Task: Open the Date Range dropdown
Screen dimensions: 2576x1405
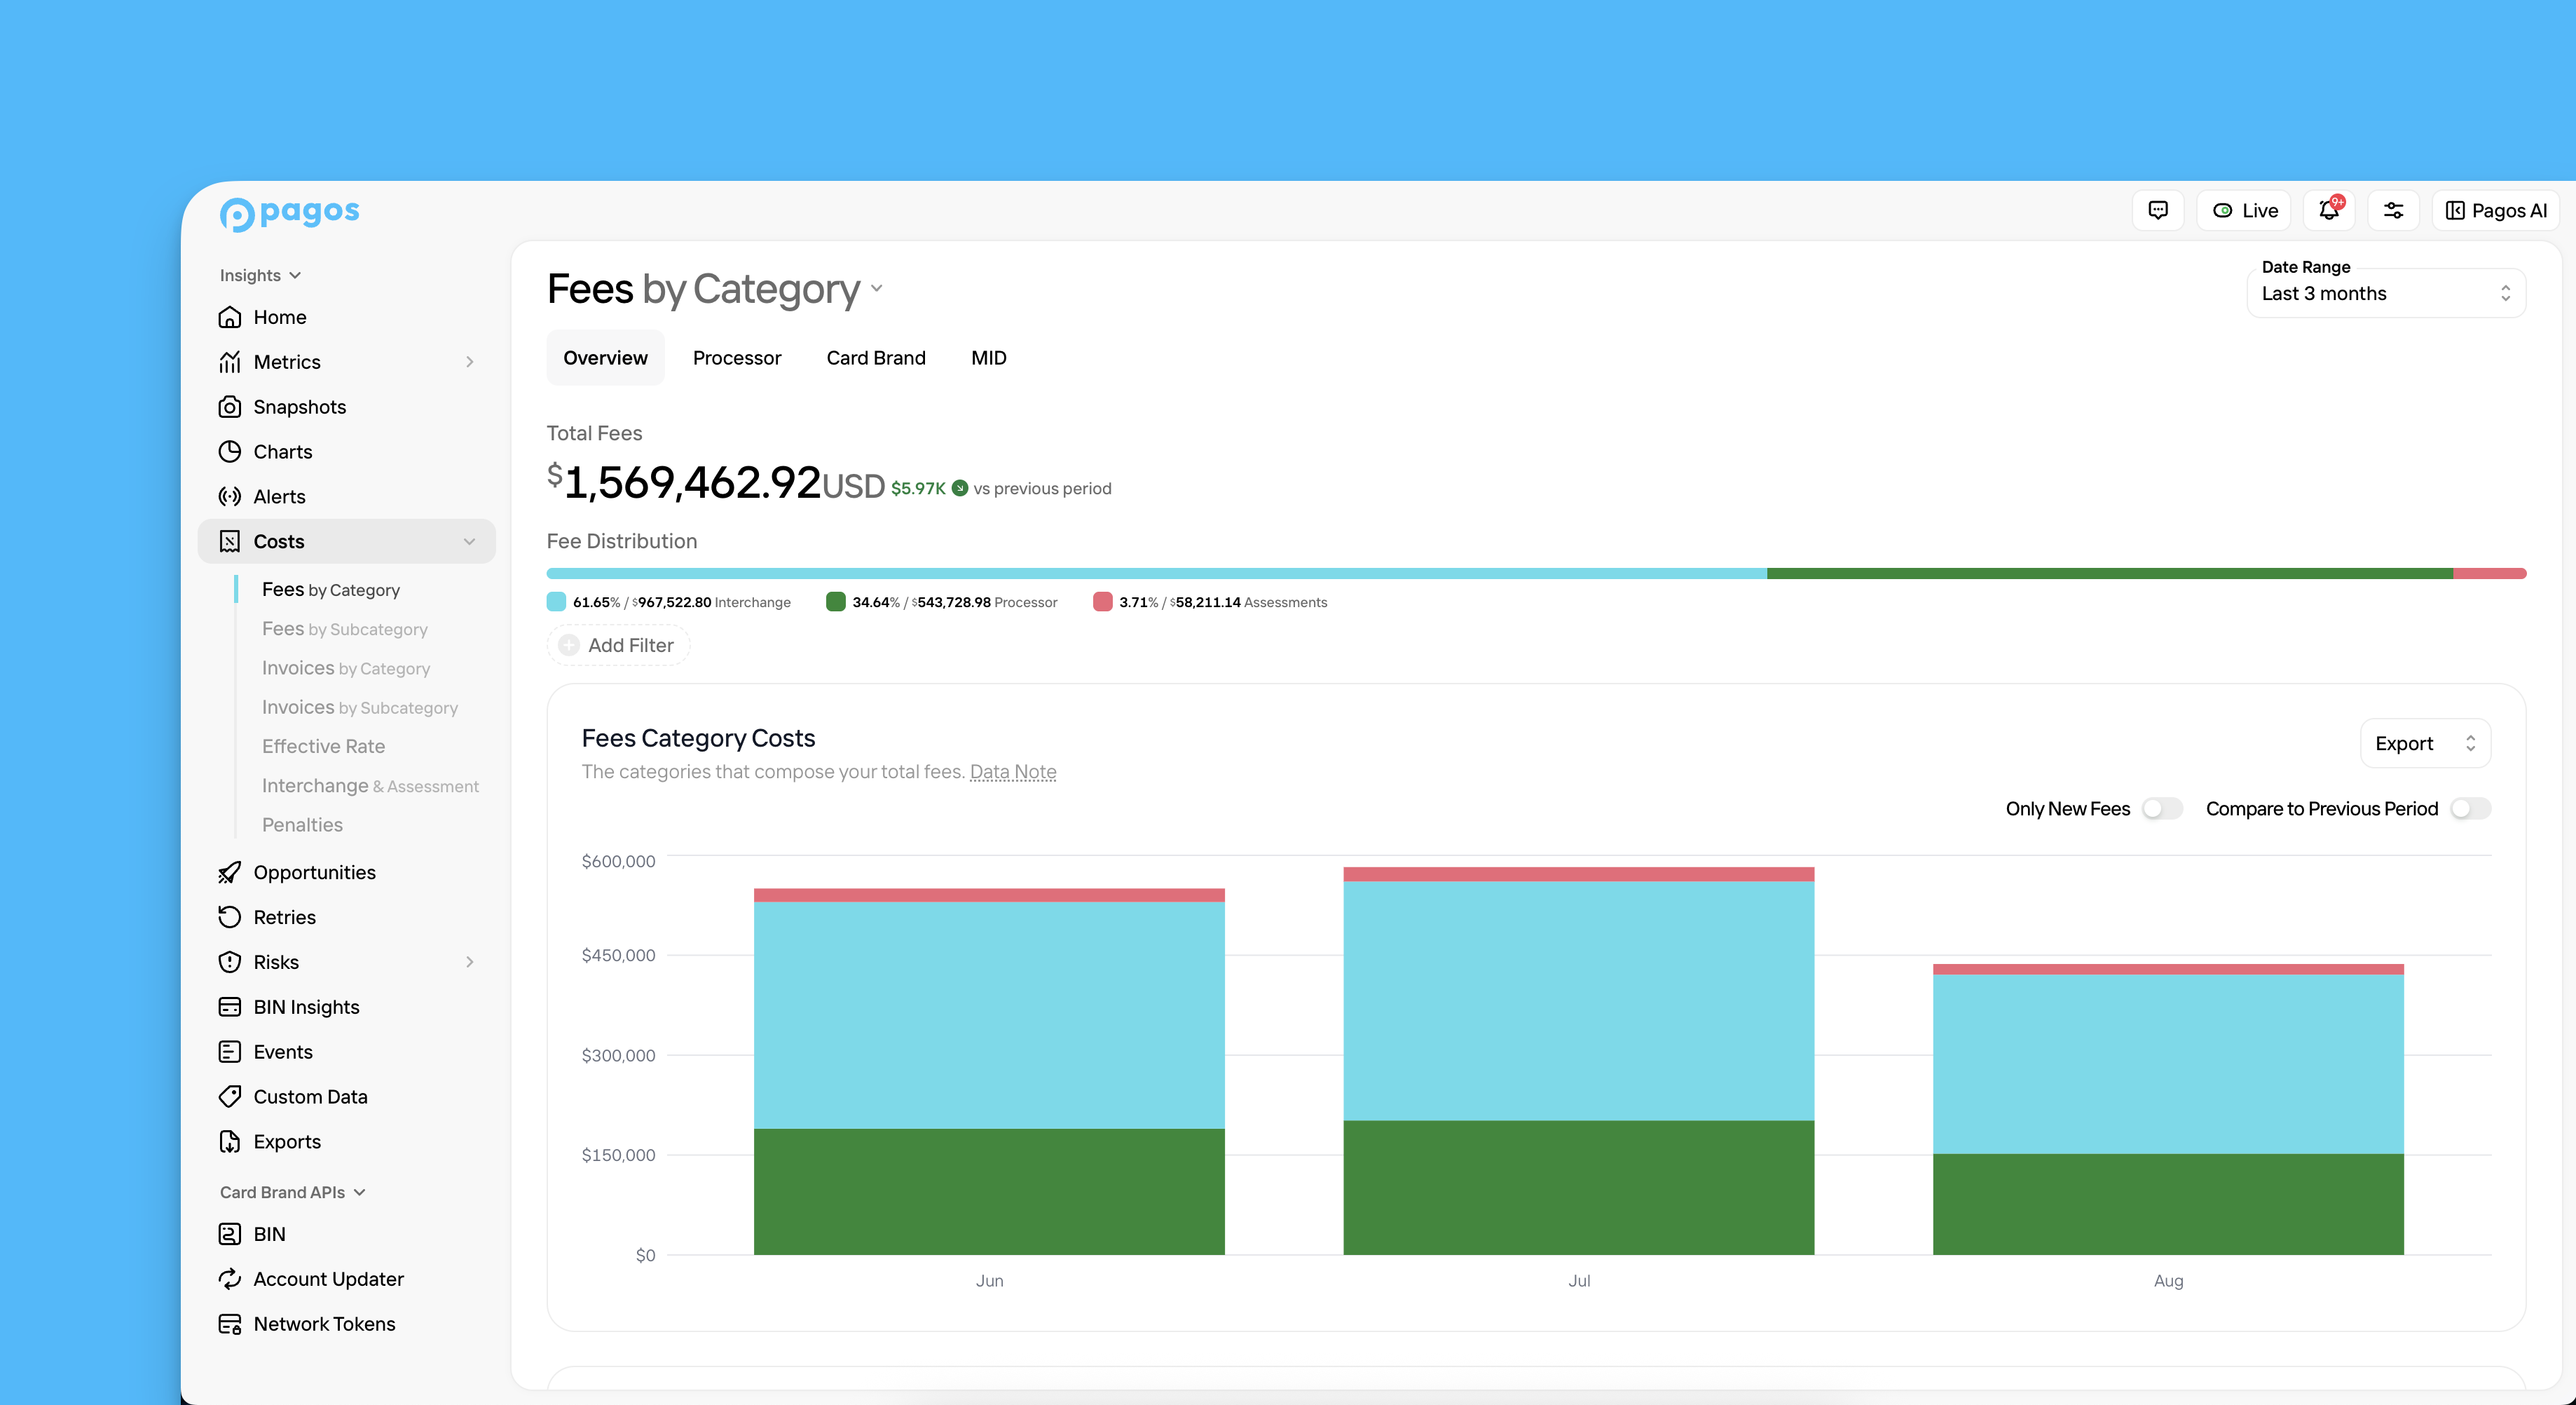Action: (x=2386, y=293)
